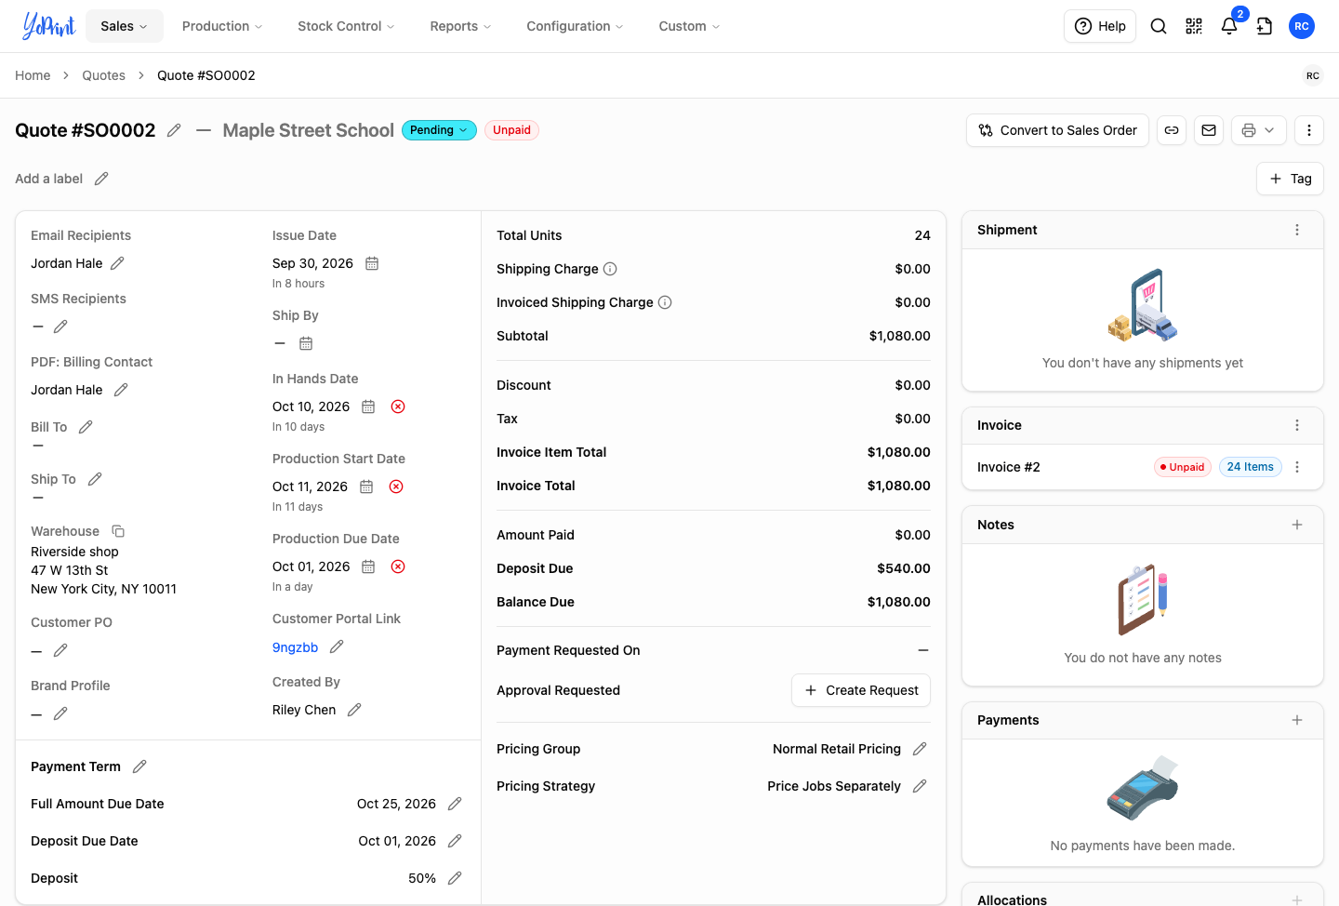This screenshot has width=1339, height=906.
Task: Open the Shipment panel options menu
Action: pyautogui.click(x=1297, y=230)
